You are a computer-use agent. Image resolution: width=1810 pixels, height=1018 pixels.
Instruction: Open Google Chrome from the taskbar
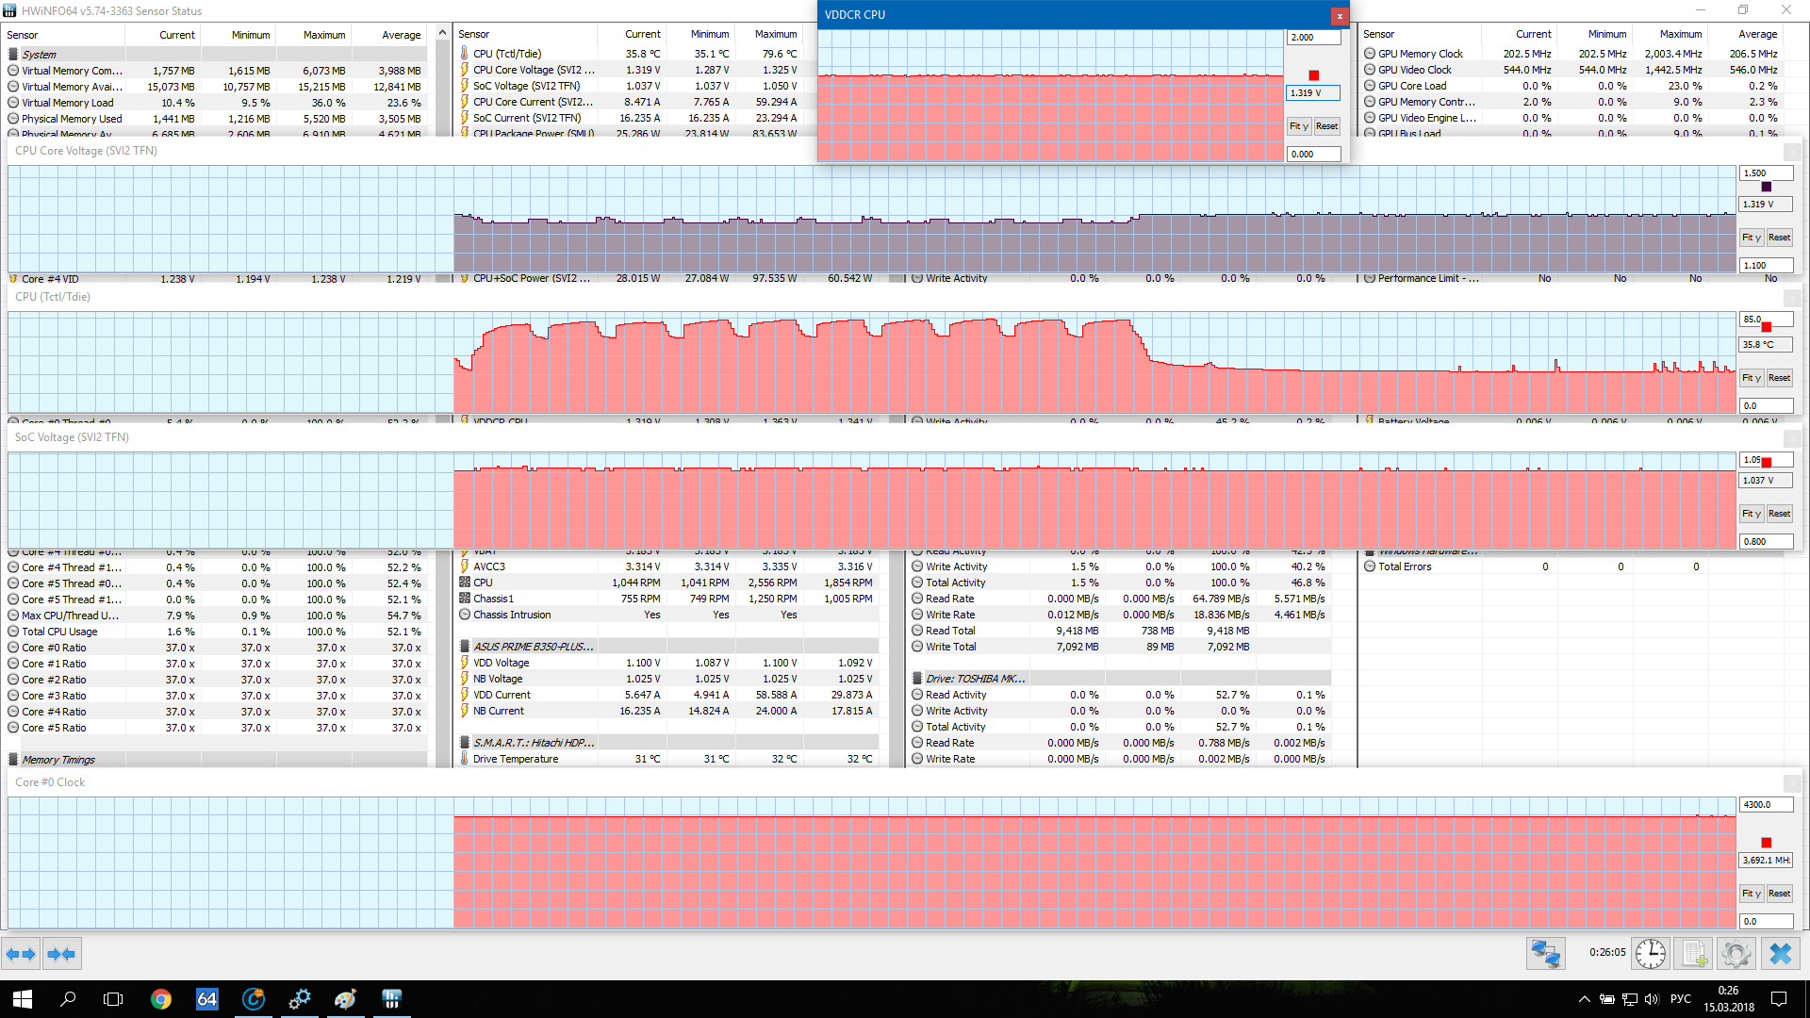tap(161, 999)
